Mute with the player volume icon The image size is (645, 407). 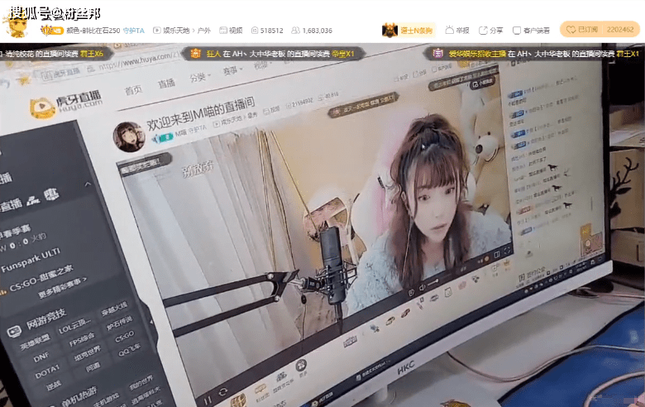point(422,288)
